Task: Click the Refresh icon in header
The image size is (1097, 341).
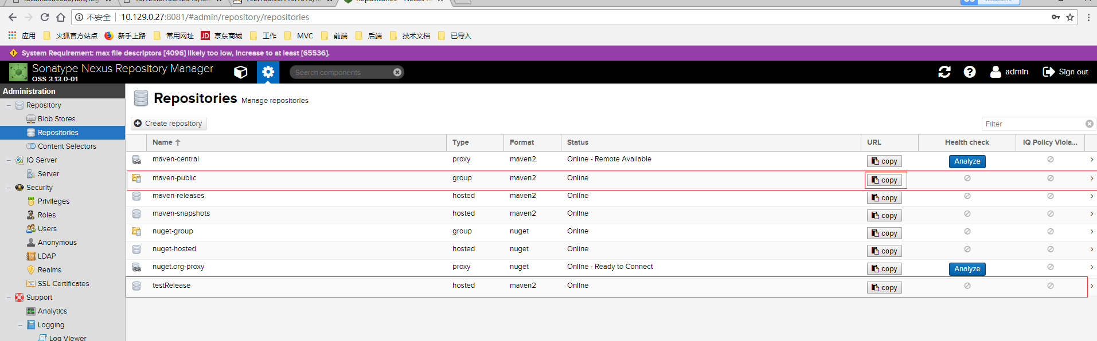Action: [944, 72]
